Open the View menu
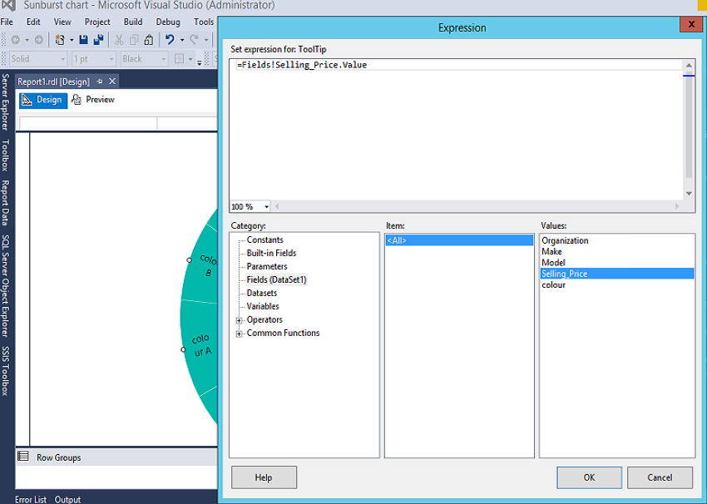The image size is (707, 504). [x=62, y=22]
